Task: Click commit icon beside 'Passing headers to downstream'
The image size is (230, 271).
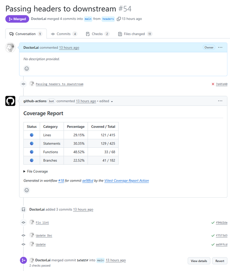Action: [x=24, y=84]
